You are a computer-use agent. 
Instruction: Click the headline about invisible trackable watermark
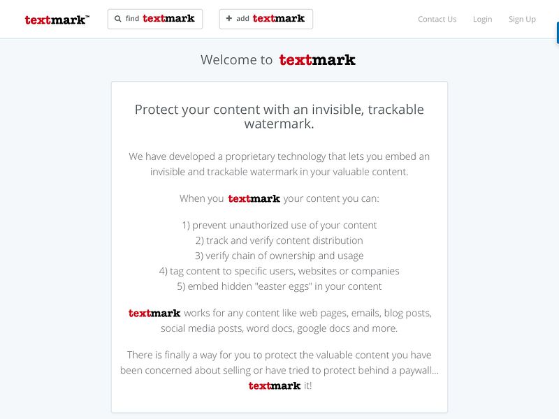pos(278,117)
